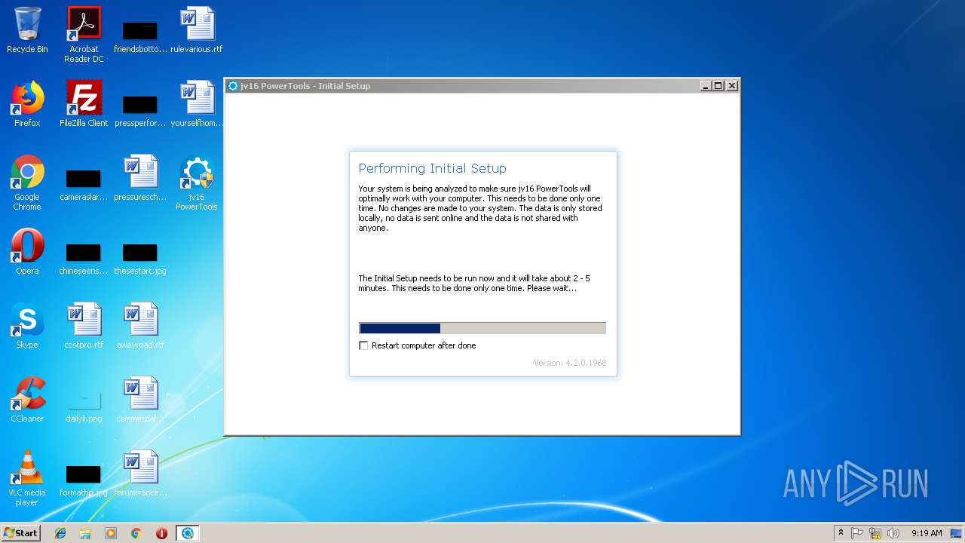Select the yourselfhom... document icon
Screen dimensions: 965x543
pyautogui.click(x=197, y=104)
